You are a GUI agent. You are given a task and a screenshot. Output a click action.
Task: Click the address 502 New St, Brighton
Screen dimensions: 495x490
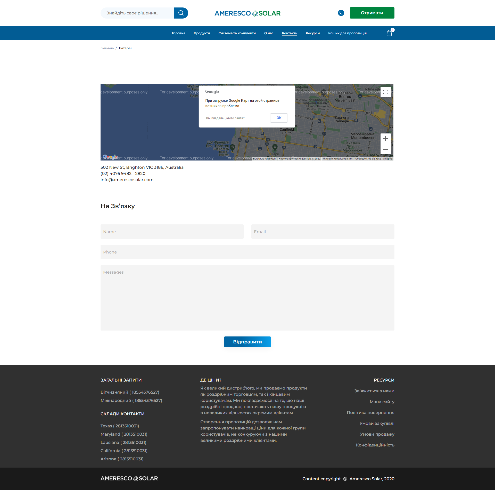(x=142, y=167)
